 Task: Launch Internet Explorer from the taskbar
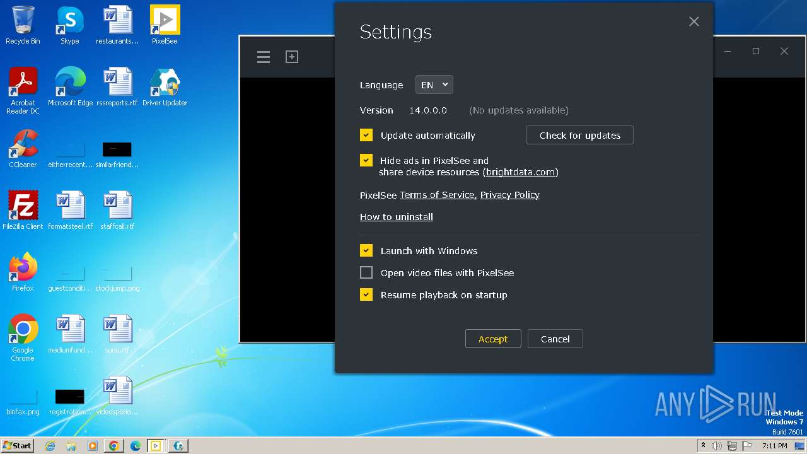[x=50, y=446]
